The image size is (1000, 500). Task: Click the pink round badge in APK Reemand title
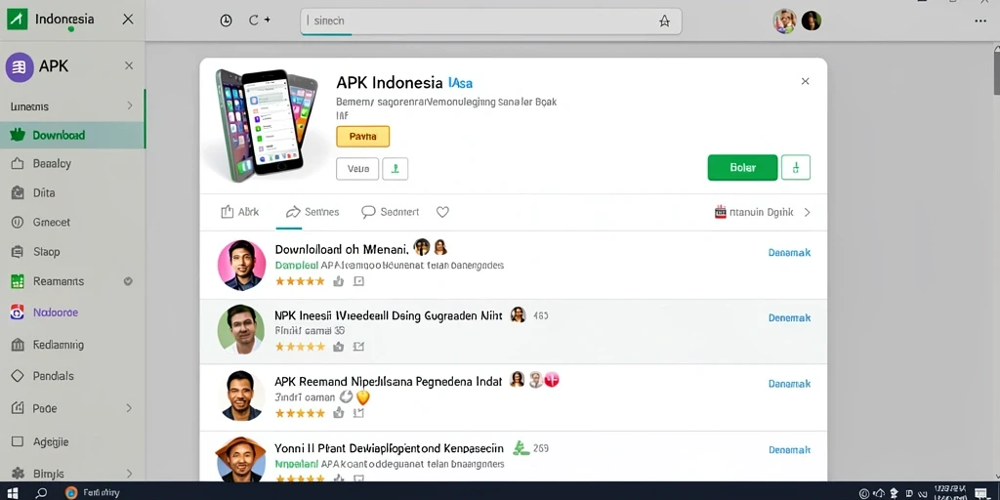(x=551, y=380)
